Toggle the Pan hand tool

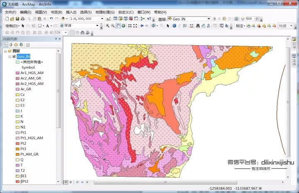pyautogui.click(x=118, y=26)
